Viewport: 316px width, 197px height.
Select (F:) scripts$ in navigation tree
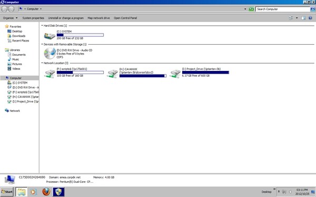click(25, 92)
